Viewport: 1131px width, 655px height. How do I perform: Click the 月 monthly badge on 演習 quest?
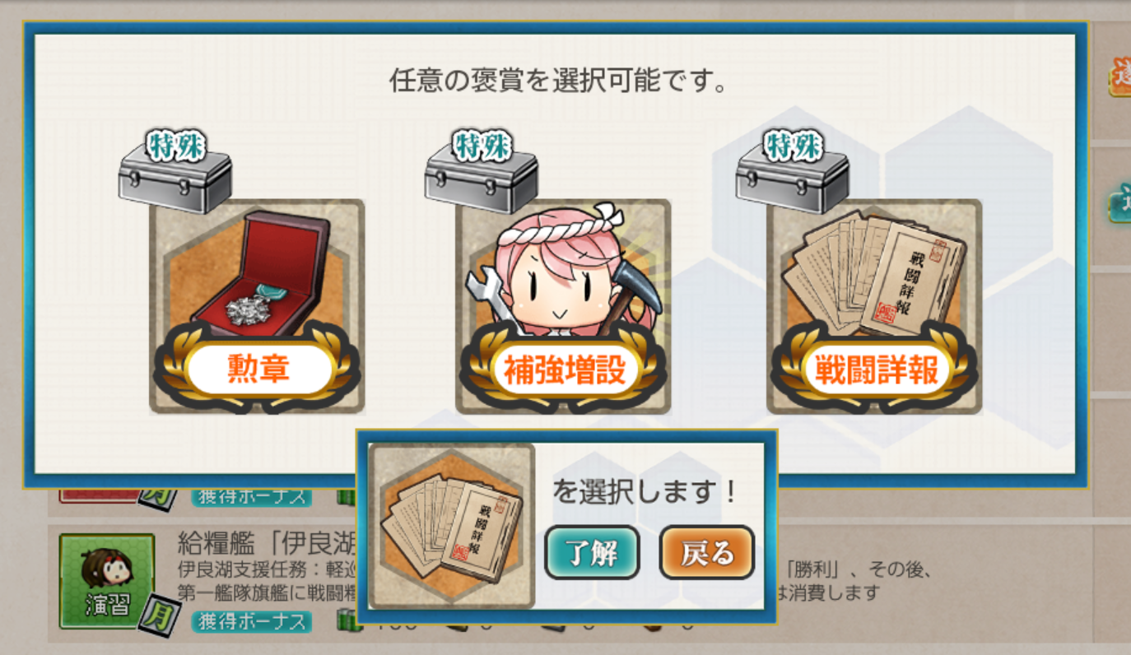pos(160,616)
